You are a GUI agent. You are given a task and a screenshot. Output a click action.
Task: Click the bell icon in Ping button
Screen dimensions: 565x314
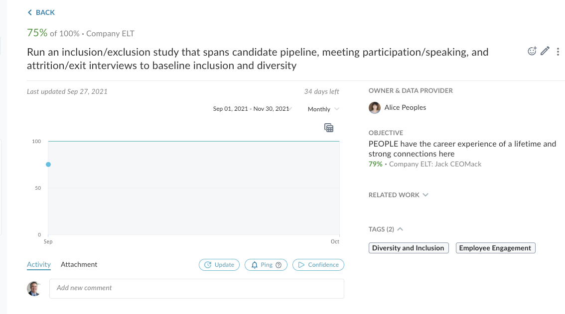tap(255, 265)
